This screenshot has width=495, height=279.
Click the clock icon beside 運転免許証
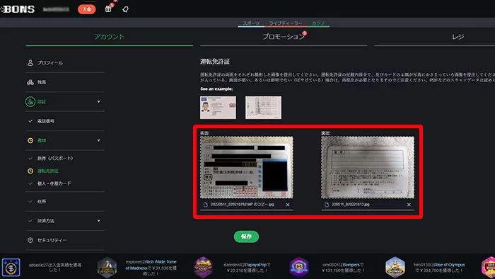point(30,171)
